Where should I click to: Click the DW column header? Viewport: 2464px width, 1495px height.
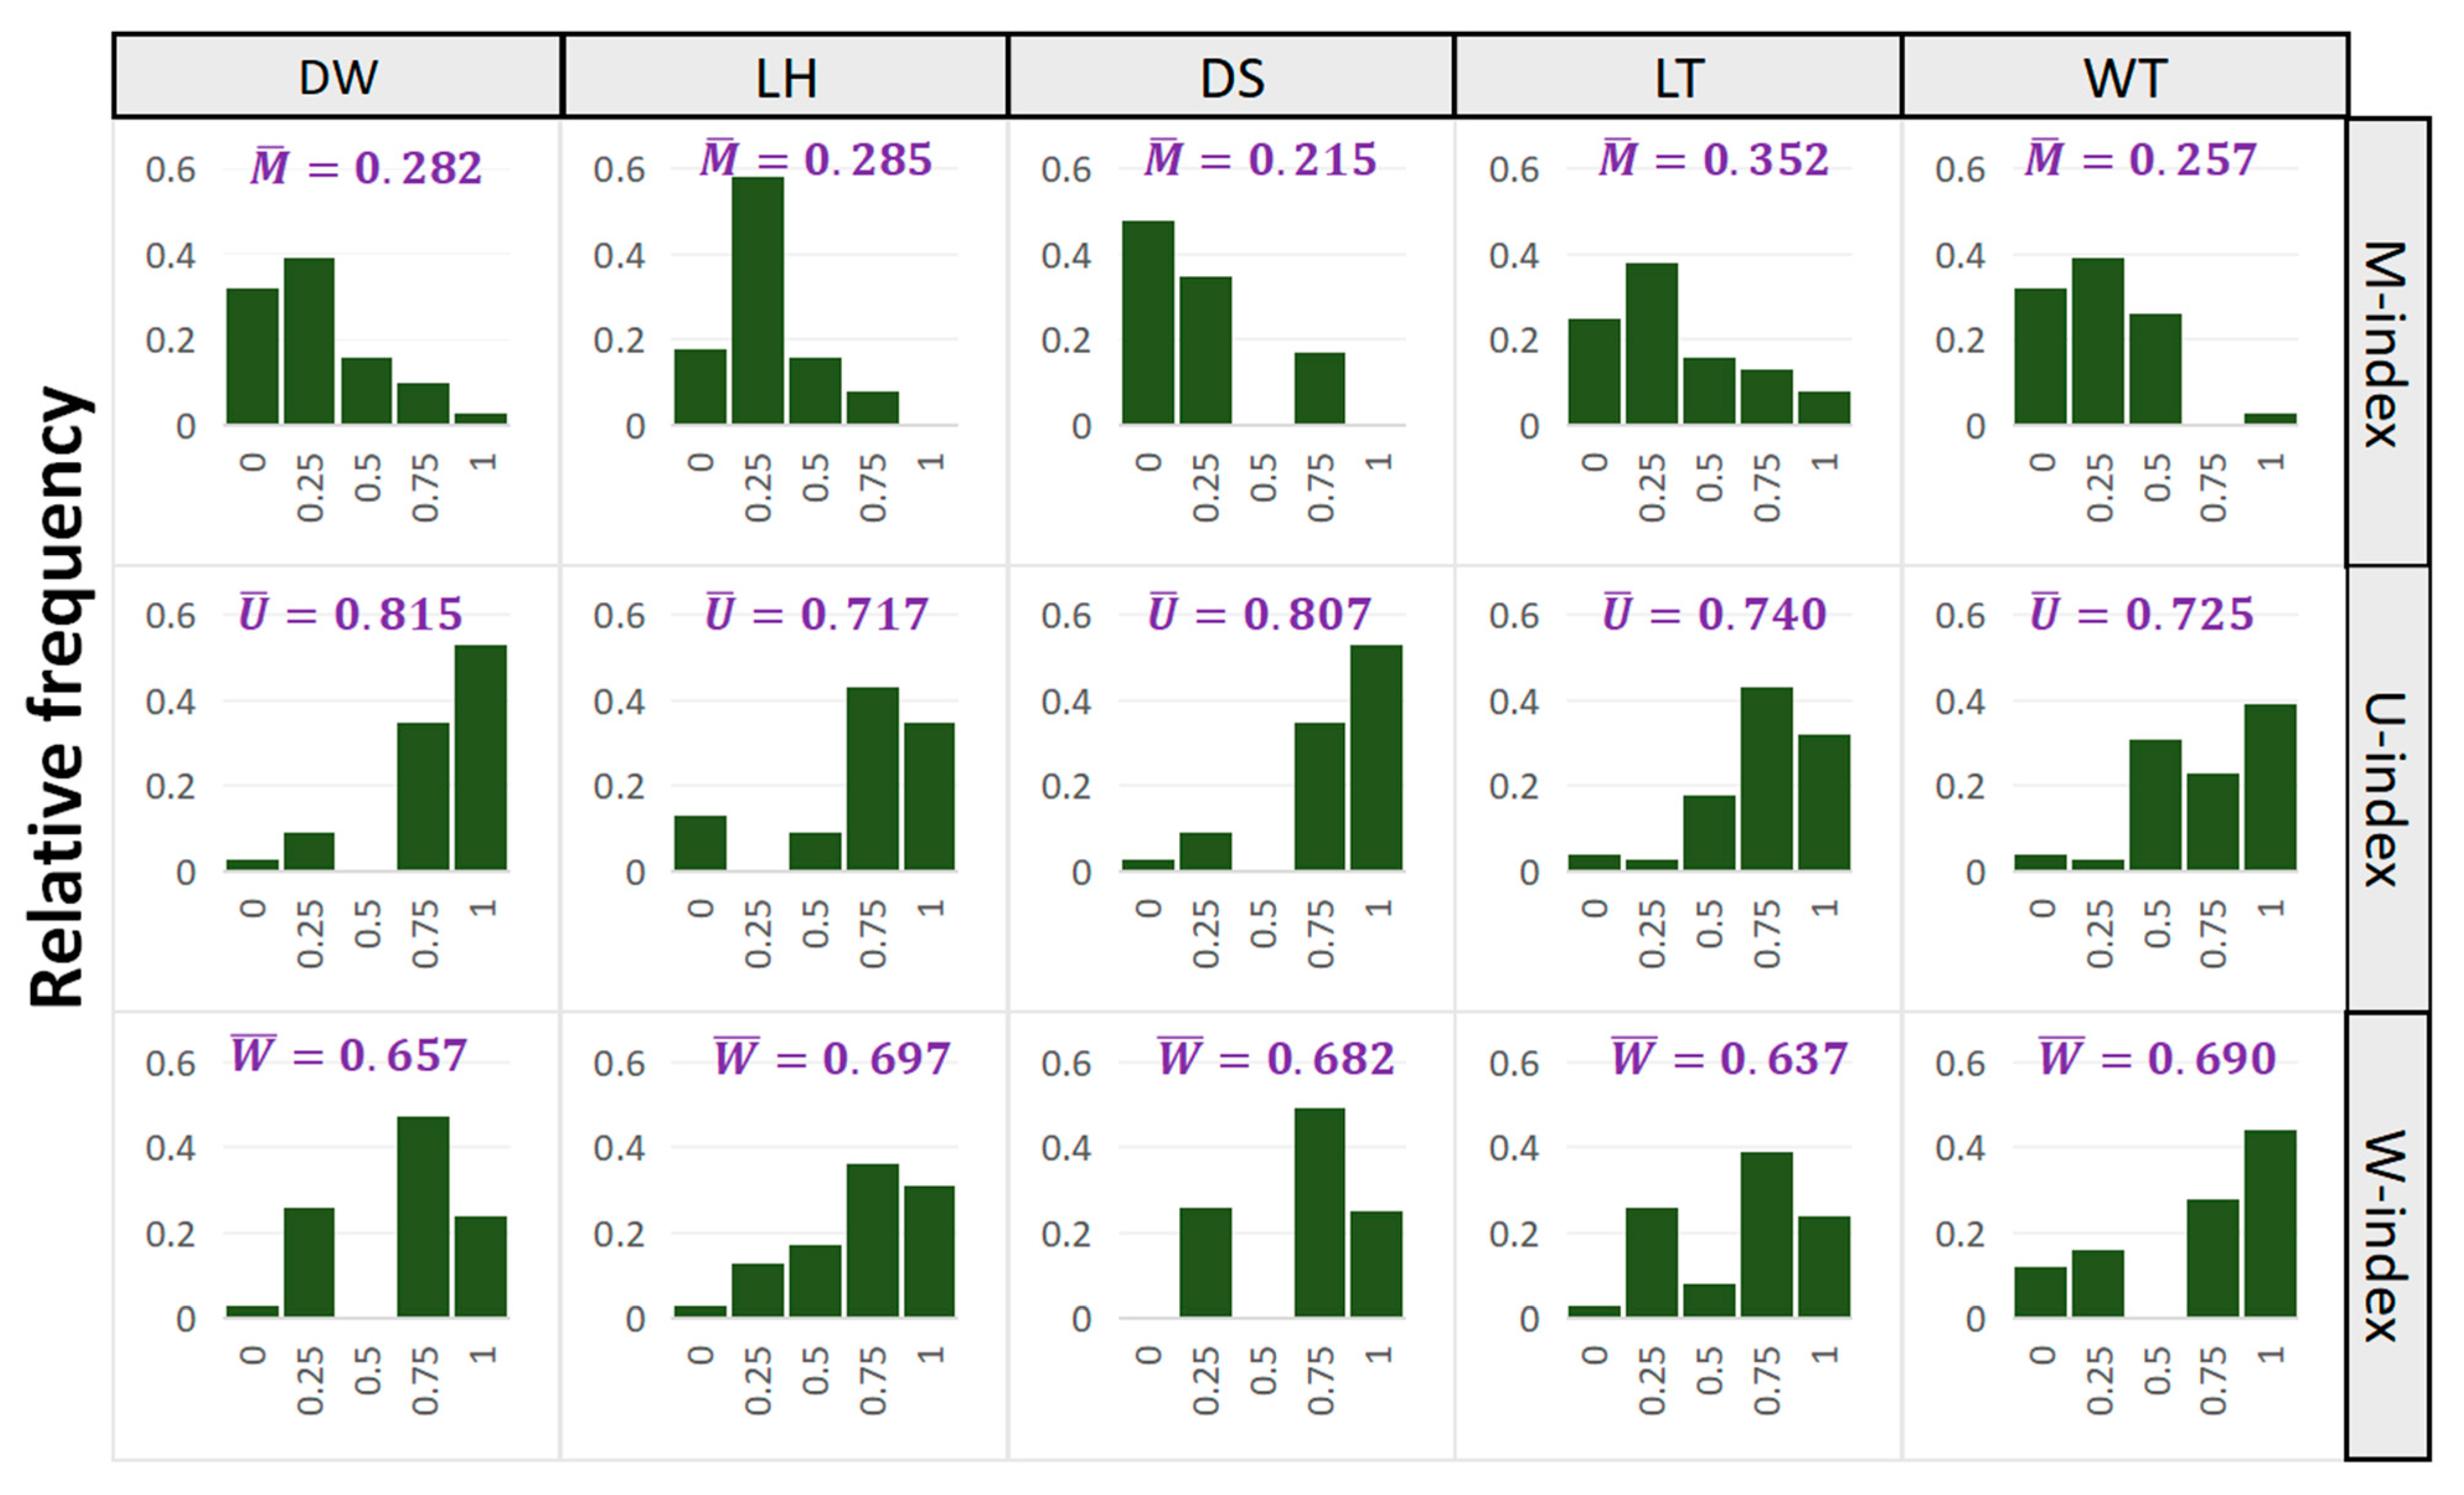pos(338,77)
